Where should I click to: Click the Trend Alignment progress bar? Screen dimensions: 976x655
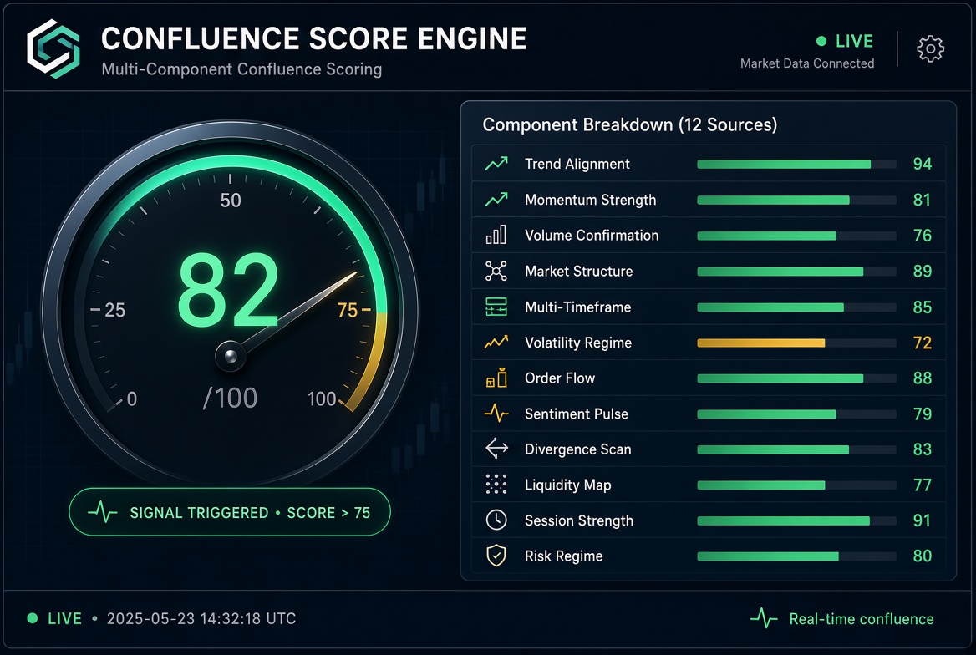tap(796, 165)
